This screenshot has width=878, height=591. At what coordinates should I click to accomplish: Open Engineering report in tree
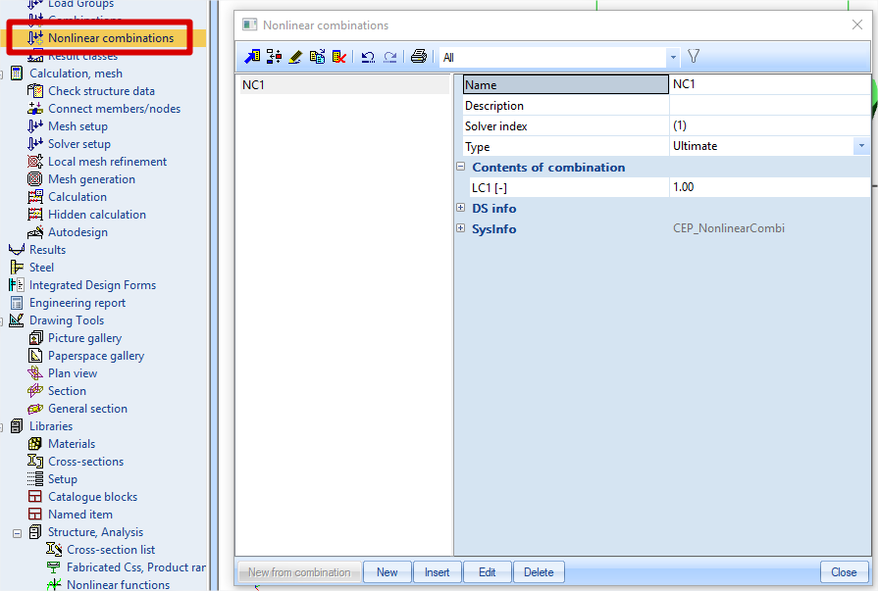(x=77, y=303)
